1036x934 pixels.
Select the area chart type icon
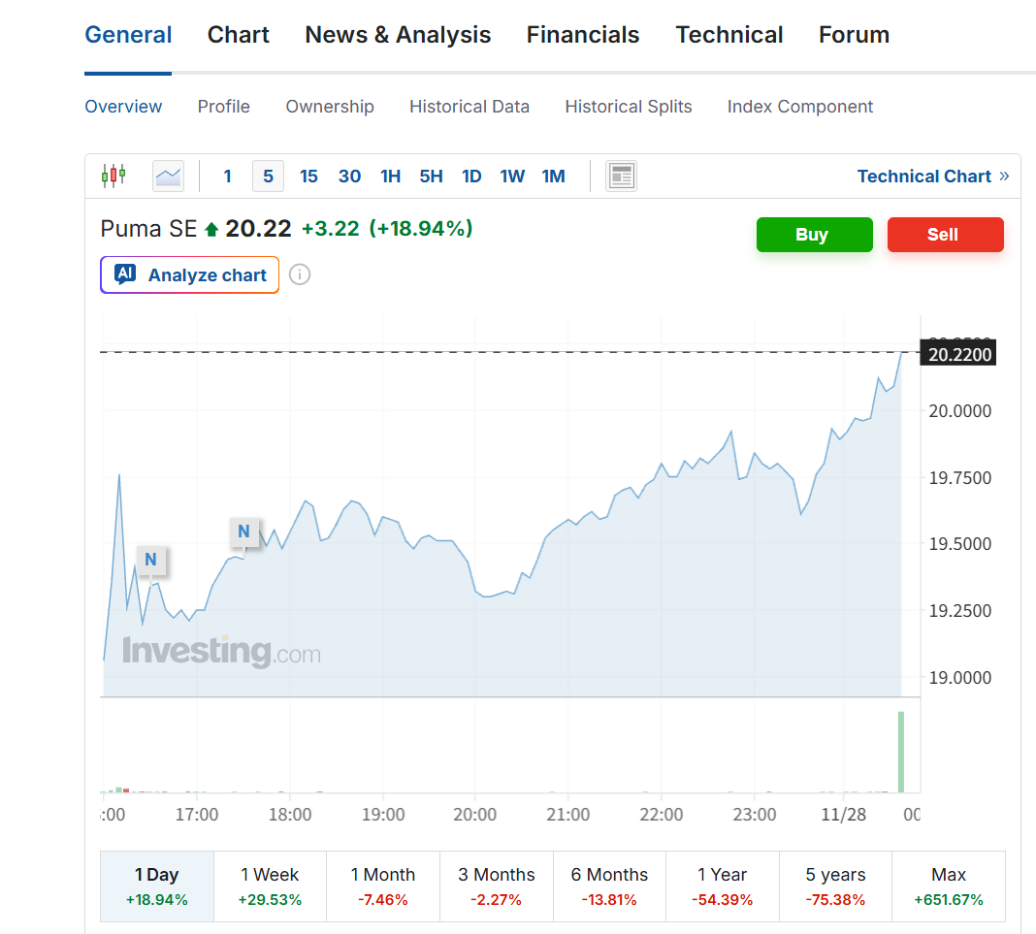tap(168, 176)
